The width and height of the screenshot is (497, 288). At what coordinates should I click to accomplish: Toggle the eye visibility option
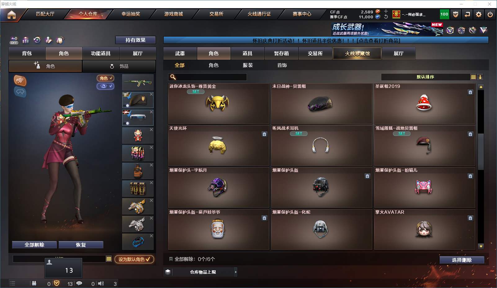coord(105,86)
